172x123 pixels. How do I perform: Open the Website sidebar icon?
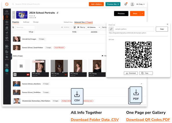tap(7, 47)
